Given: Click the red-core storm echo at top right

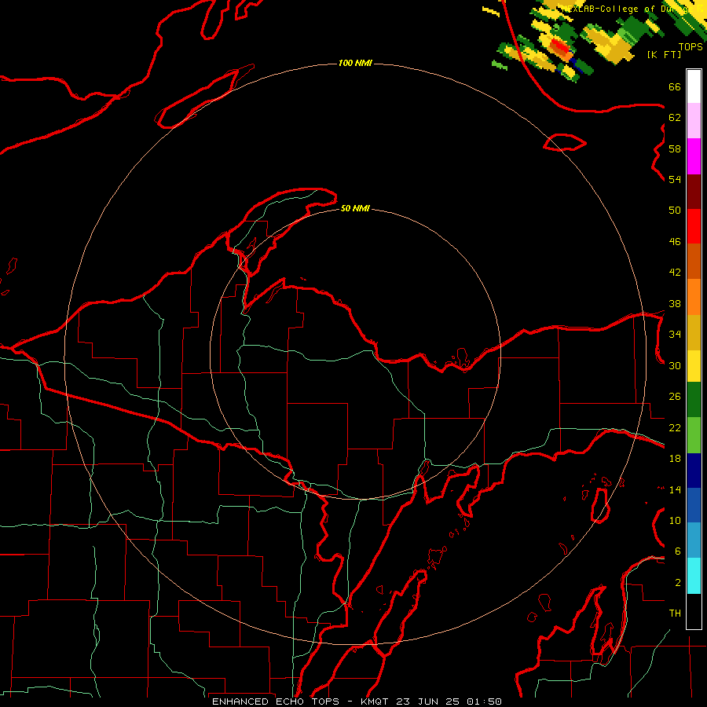Looking at the screenshot, I should click(x=560, y=47).
